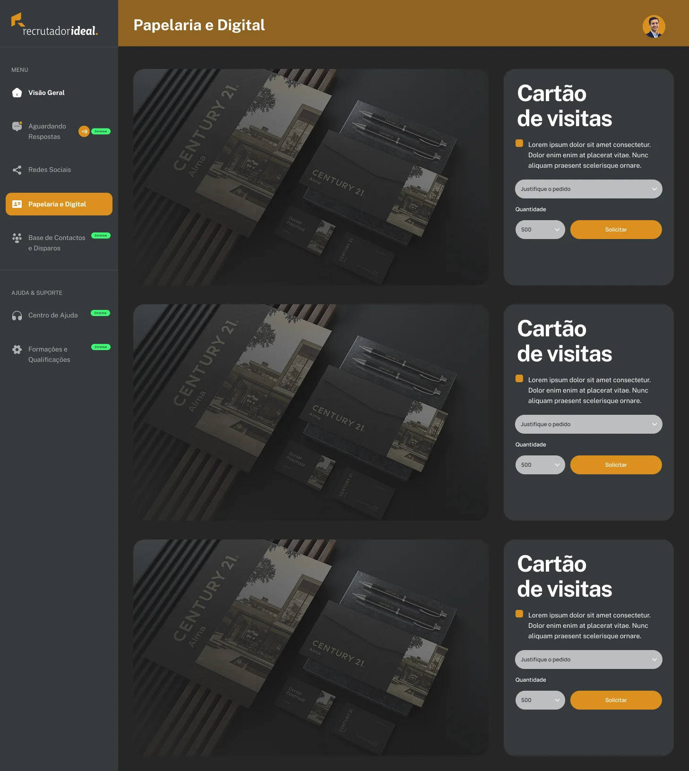Click the ID card icon in Papelaria e Digital
The width and height of the screenshot is (689, 771).
point(17,204)
